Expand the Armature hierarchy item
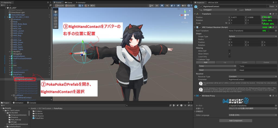This screenshot has height=128, width=278. pos(10,19)
